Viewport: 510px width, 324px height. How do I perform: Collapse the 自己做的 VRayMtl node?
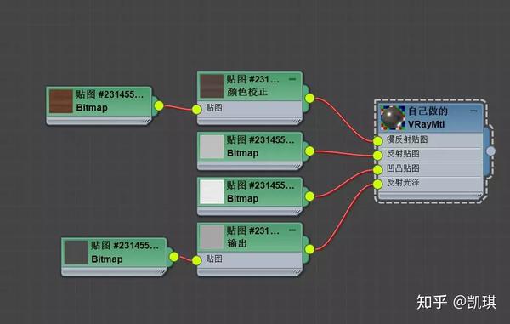[473, 111]
